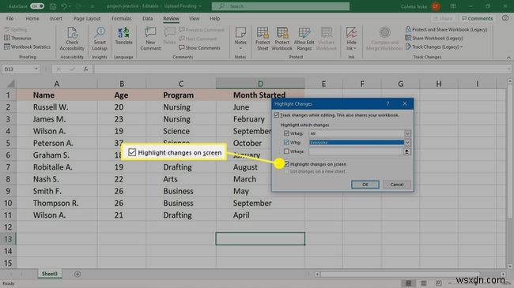
Task: Click the Hide Ink icon
Action: [x=351, y=39]
